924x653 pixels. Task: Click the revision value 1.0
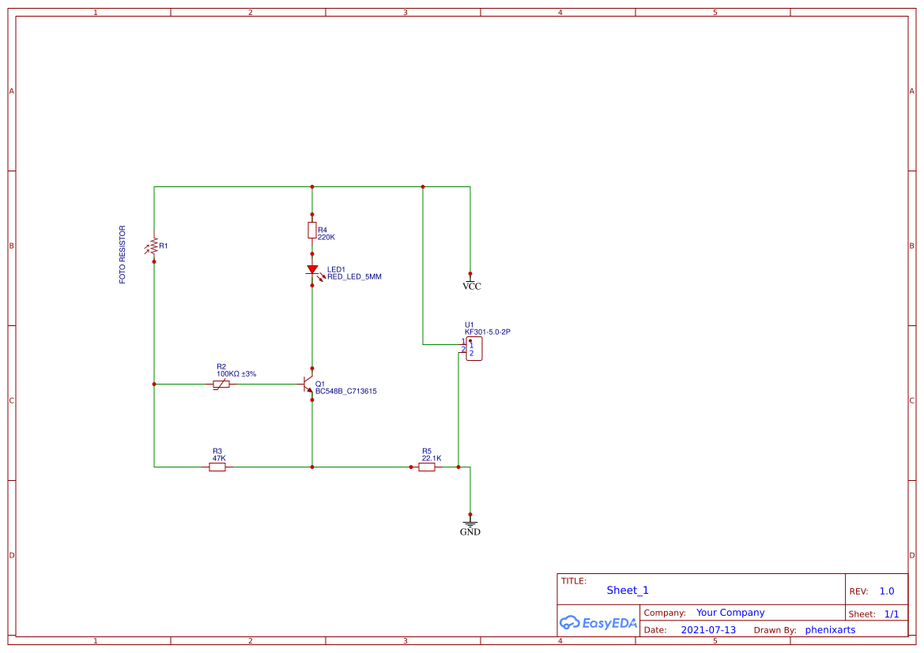886,590
